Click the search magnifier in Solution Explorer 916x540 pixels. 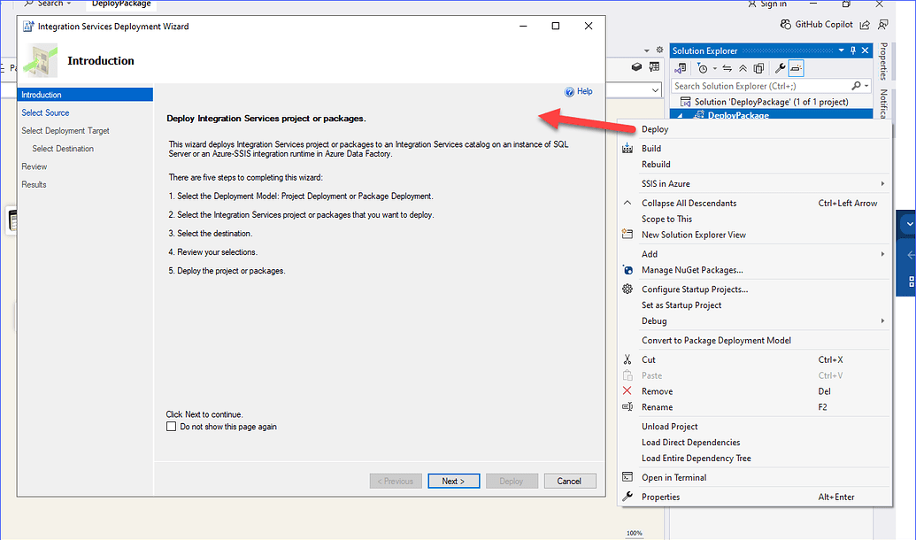coord(855,85)
